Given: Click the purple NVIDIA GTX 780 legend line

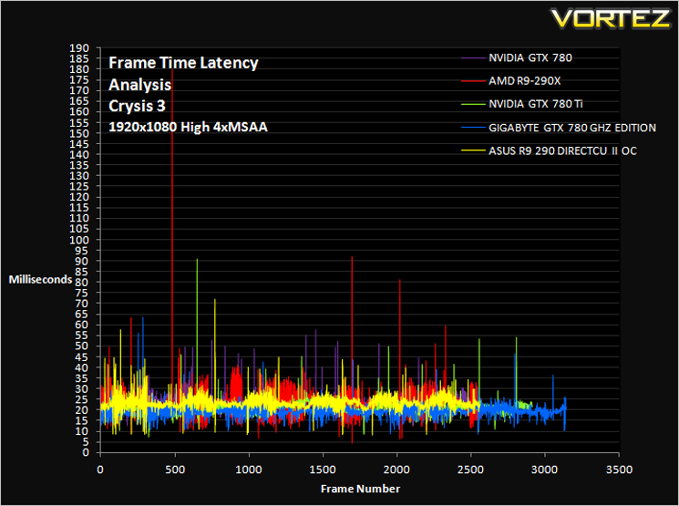Looking at the screenshot, I should coord(473,58).
